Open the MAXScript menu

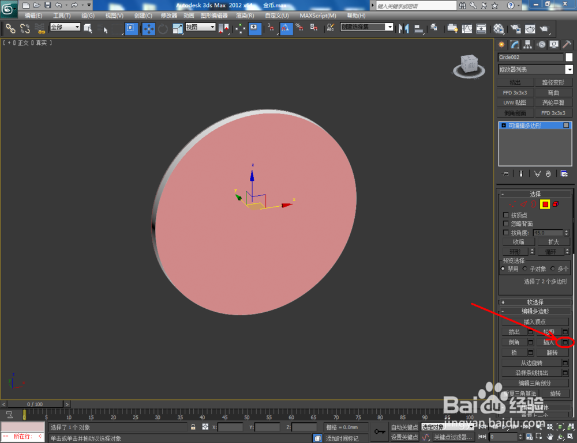[318, 16]
